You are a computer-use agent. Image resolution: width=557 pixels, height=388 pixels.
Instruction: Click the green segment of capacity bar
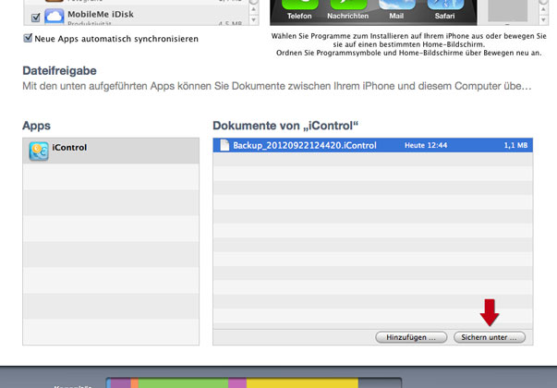pos(183,383)
